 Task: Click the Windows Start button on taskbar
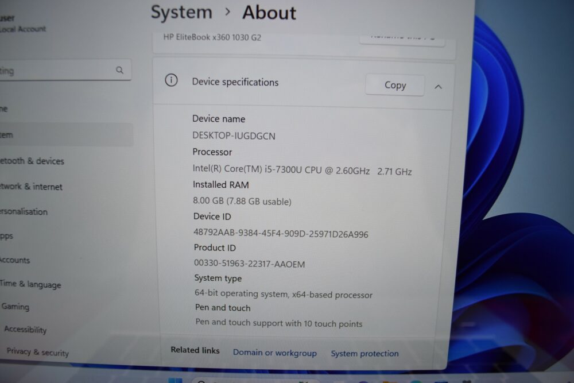point(175,380)
